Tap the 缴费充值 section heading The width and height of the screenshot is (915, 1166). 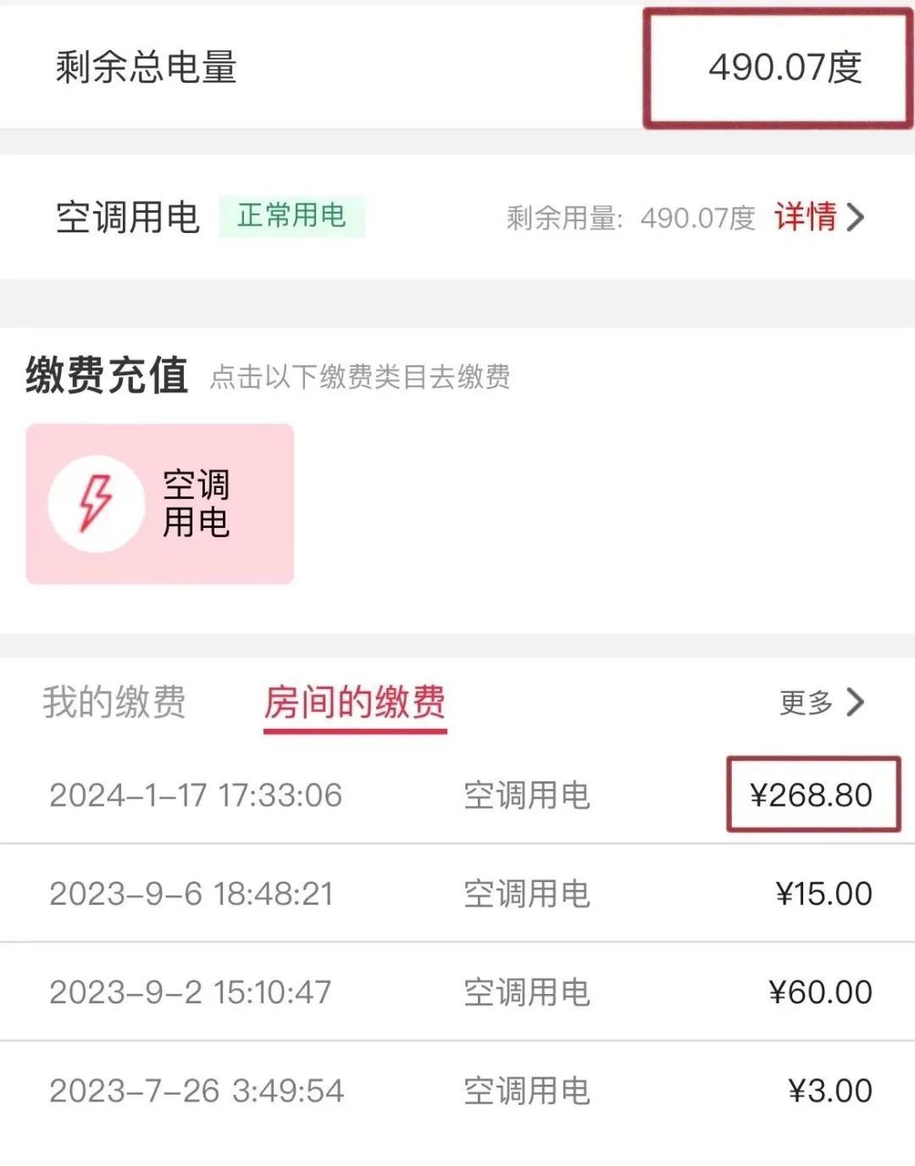pos(107,375)
